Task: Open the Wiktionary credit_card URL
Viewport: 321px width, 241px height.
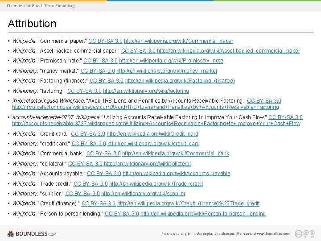Action: click(x=153, y=144)
